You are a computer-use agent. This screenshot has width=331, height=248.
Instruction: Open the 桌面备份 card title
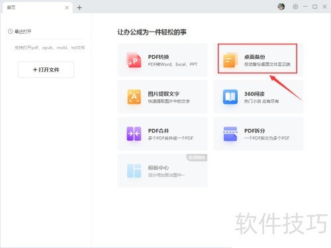[x=254, y=57]
